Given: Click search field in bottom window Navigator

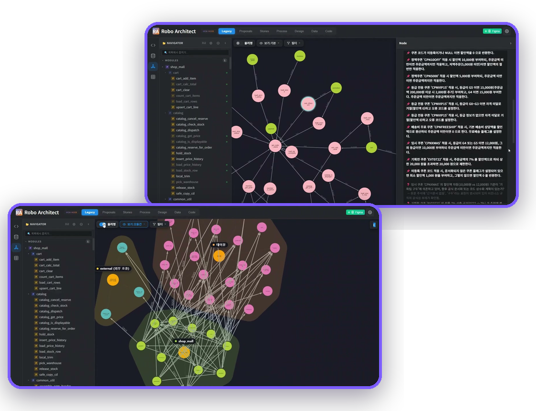Looking at the screenshot, I should (58, 234).
